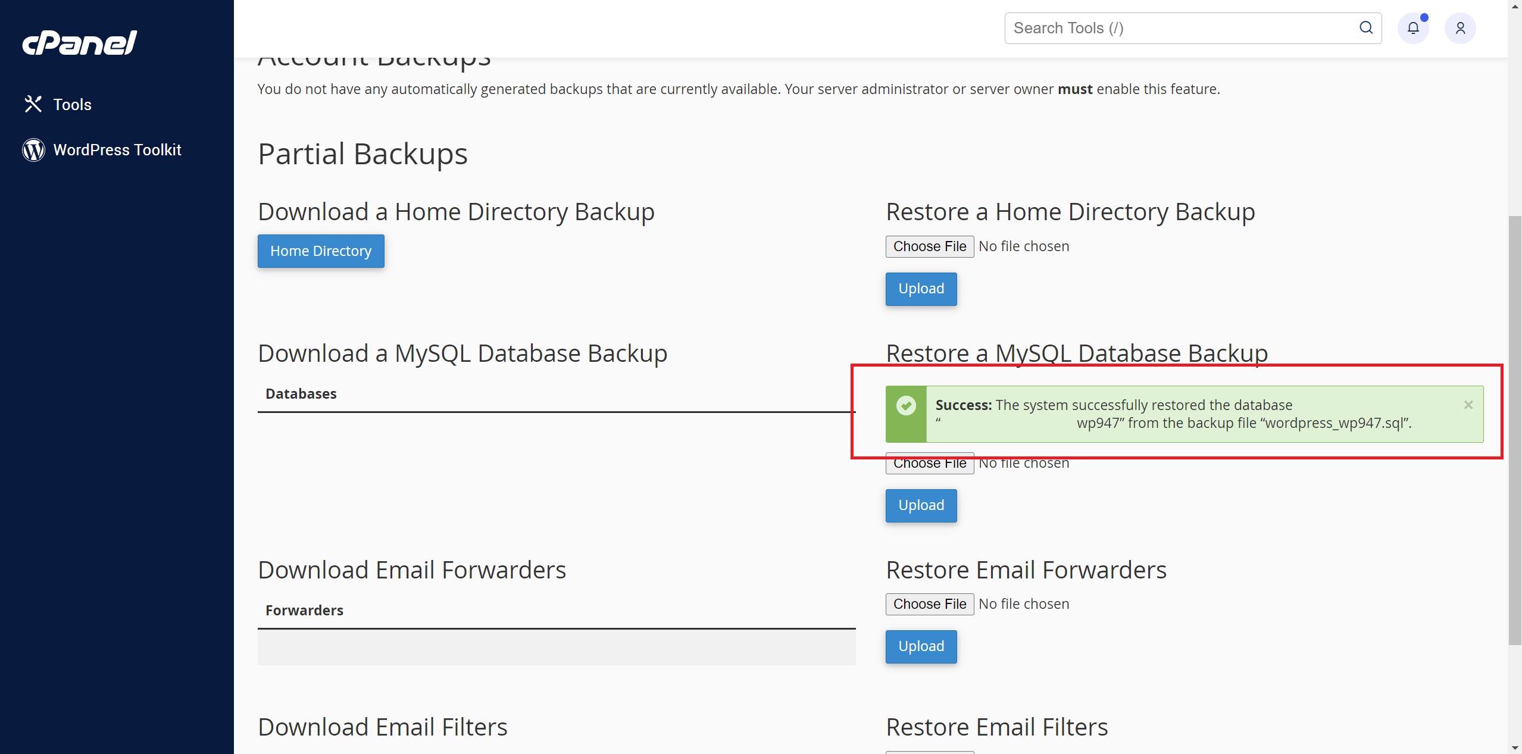Click the Partial Backups heading

(363, 154)
